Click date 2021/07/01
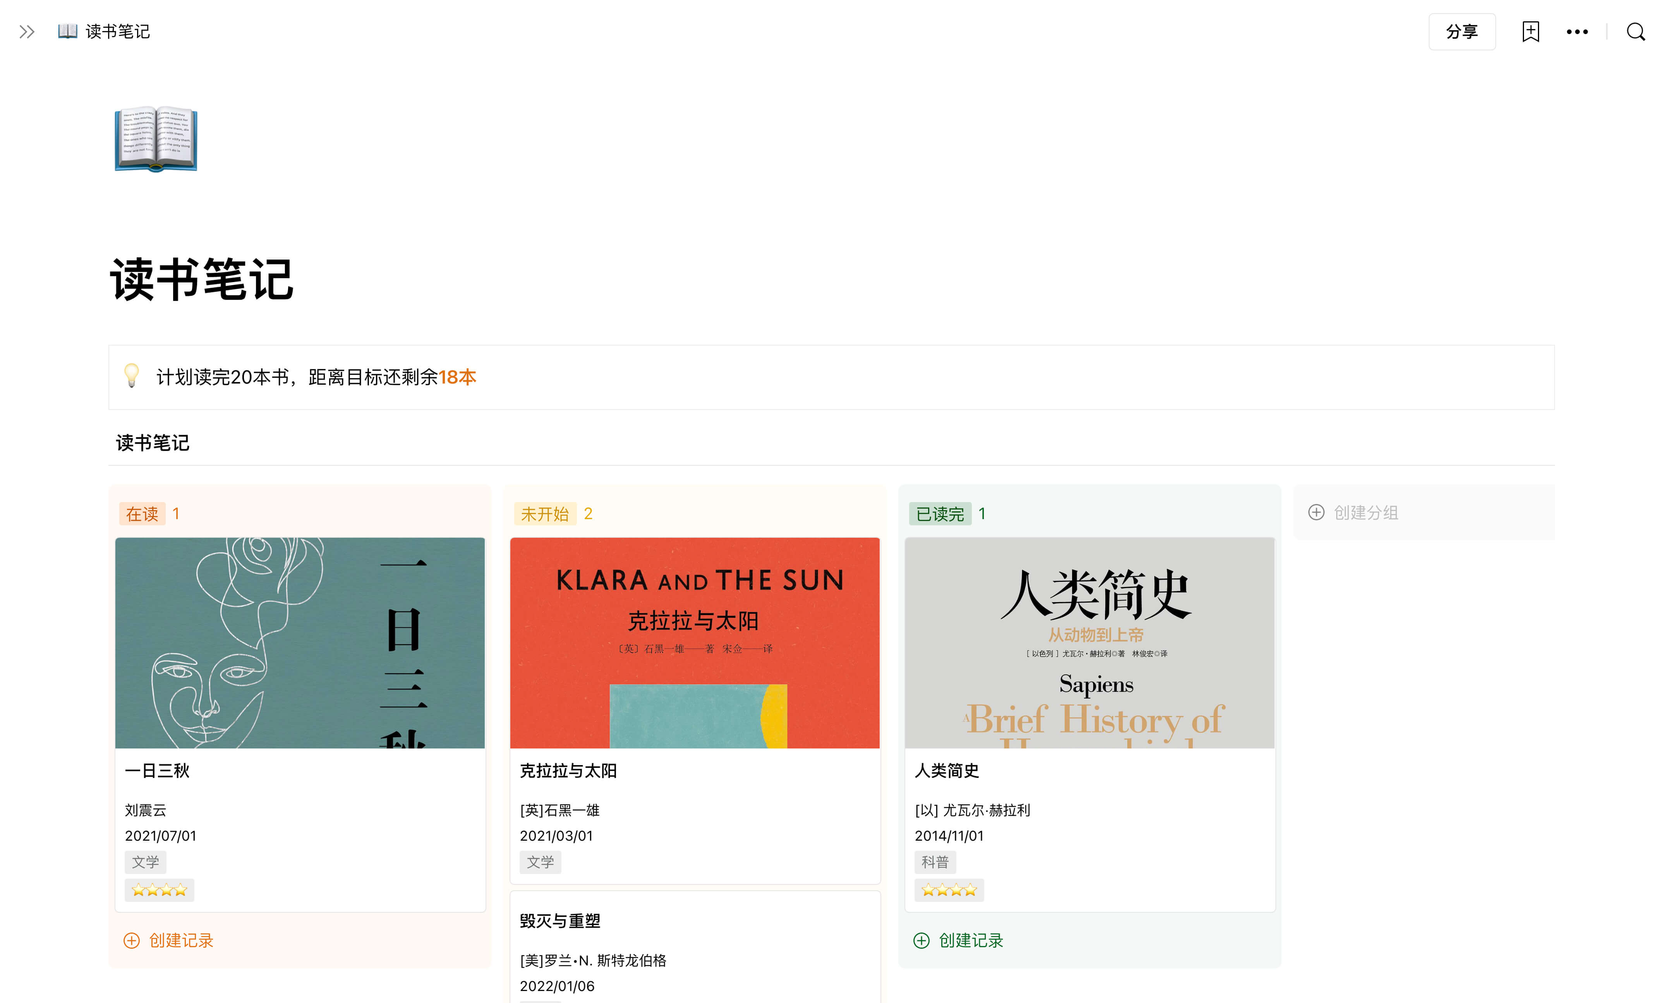1663x1003 pixels. pos(160,836)
